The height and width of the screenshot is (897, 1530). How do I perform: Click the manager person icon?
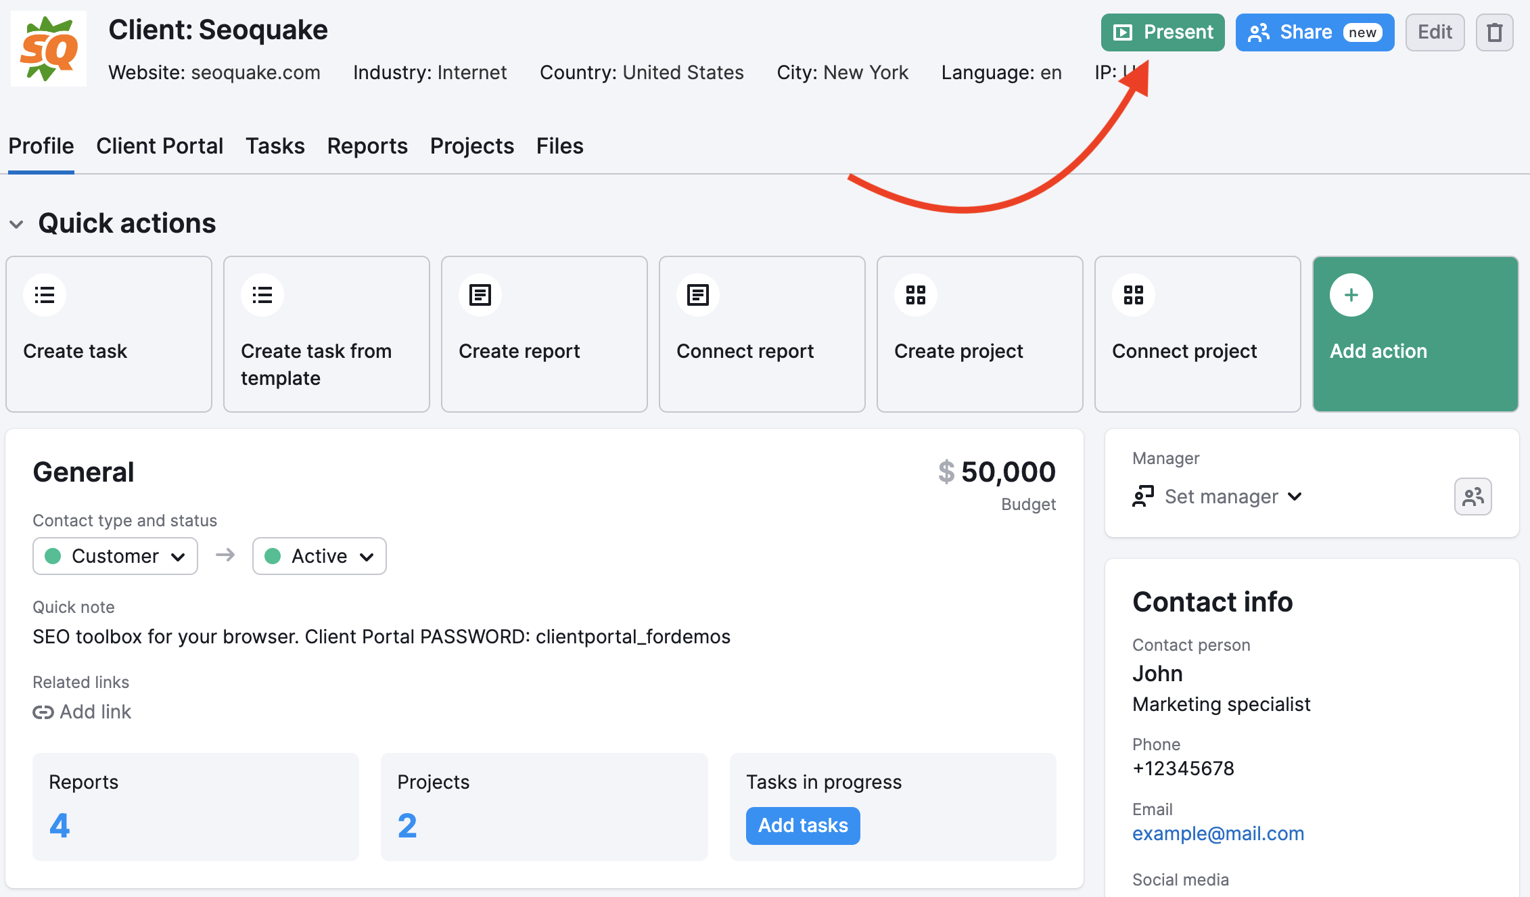(x=1143, y=497)
